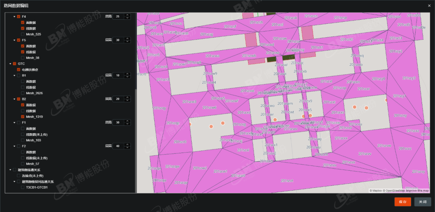Uncheck the 电梯扶梯点 checkbox
The height and width of the screenshot is (212, 435).
point(19,70)
